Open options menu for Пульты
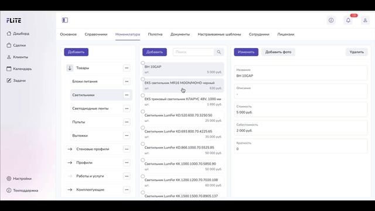375x211 pixels. (x=127, y=122)
